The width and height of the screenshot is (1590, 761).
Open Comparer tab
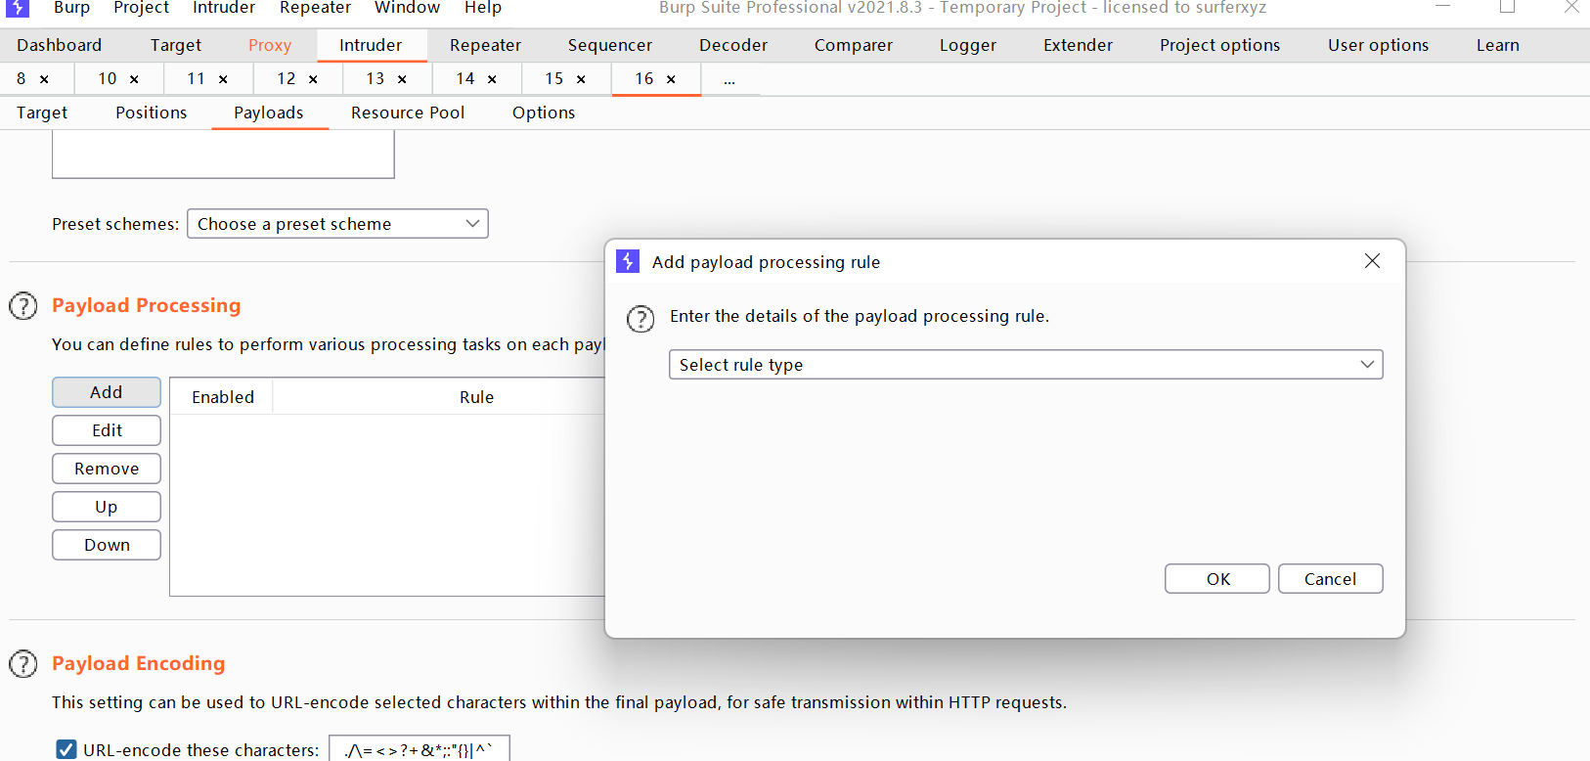click(x=854, y=45)
